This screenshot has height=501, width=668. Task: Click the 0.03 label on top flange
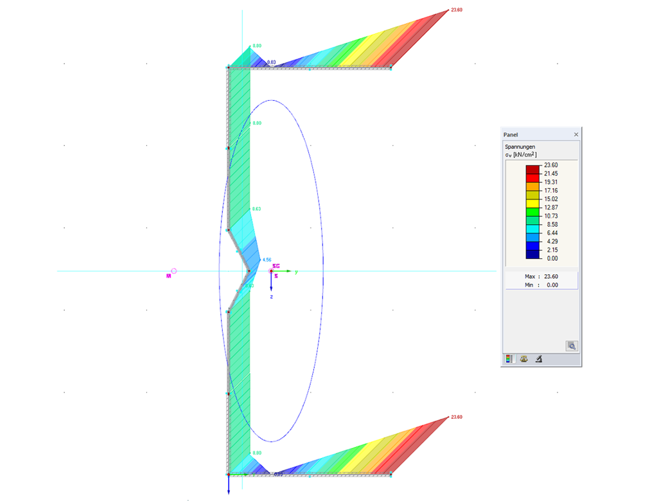click(x=272, y=61)
